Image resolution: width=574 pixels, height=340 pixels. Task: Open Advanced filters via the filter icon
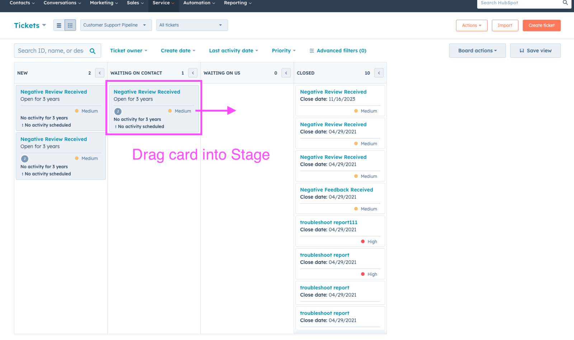311,51
